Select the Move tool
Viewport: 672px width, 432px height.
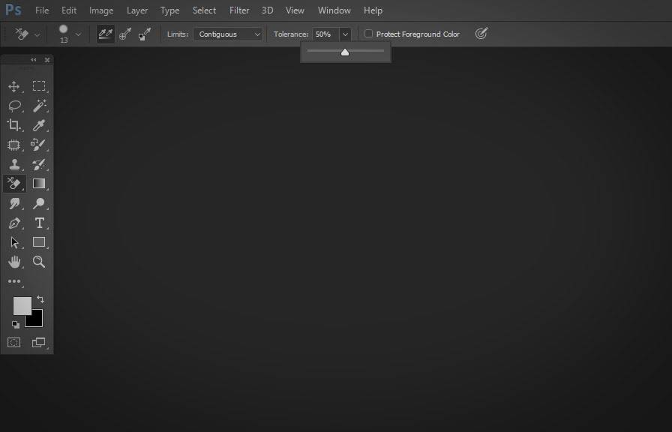click(13, 86)
